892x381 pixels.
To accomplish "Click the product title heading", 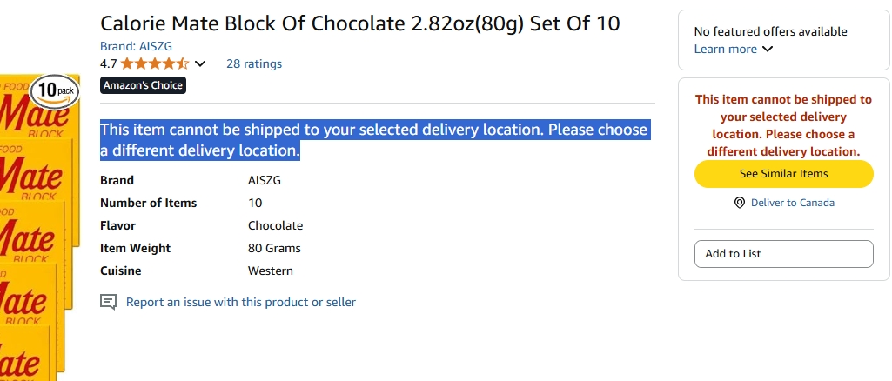I will (360, 23).
